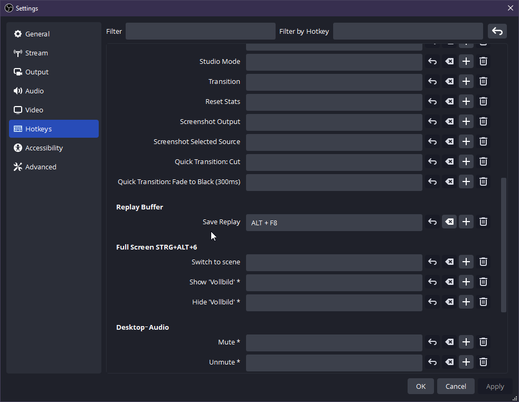Add another hotkey for Transition
The width and height of the screenshot is (519, 402).
[x=466, y=82]
